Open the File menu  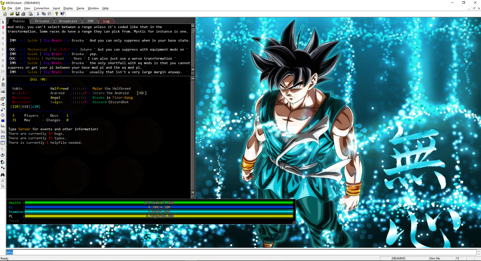[x=10, y=8]
